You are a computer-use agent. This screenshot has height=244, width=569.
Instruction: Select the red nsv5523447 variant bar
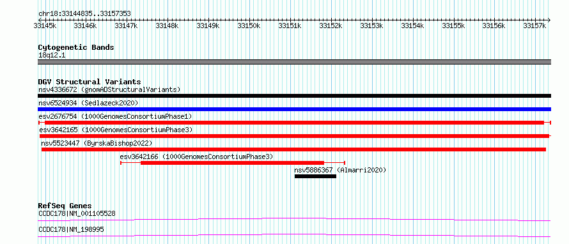point(293,149)
